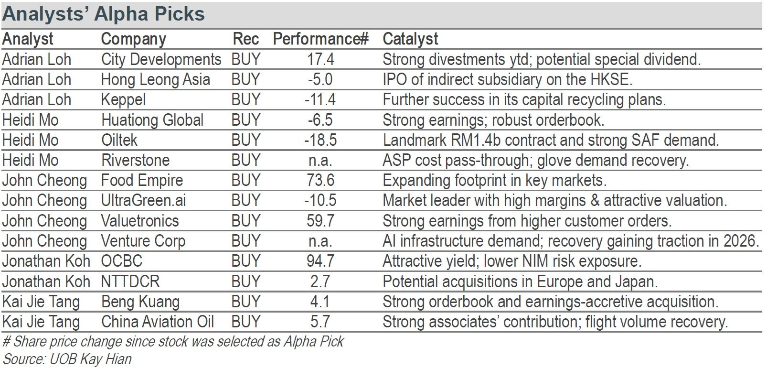This screenshot has width=767, height=368.
Task: Click the NTTDCR company name
Action: [x=130, y=281]
